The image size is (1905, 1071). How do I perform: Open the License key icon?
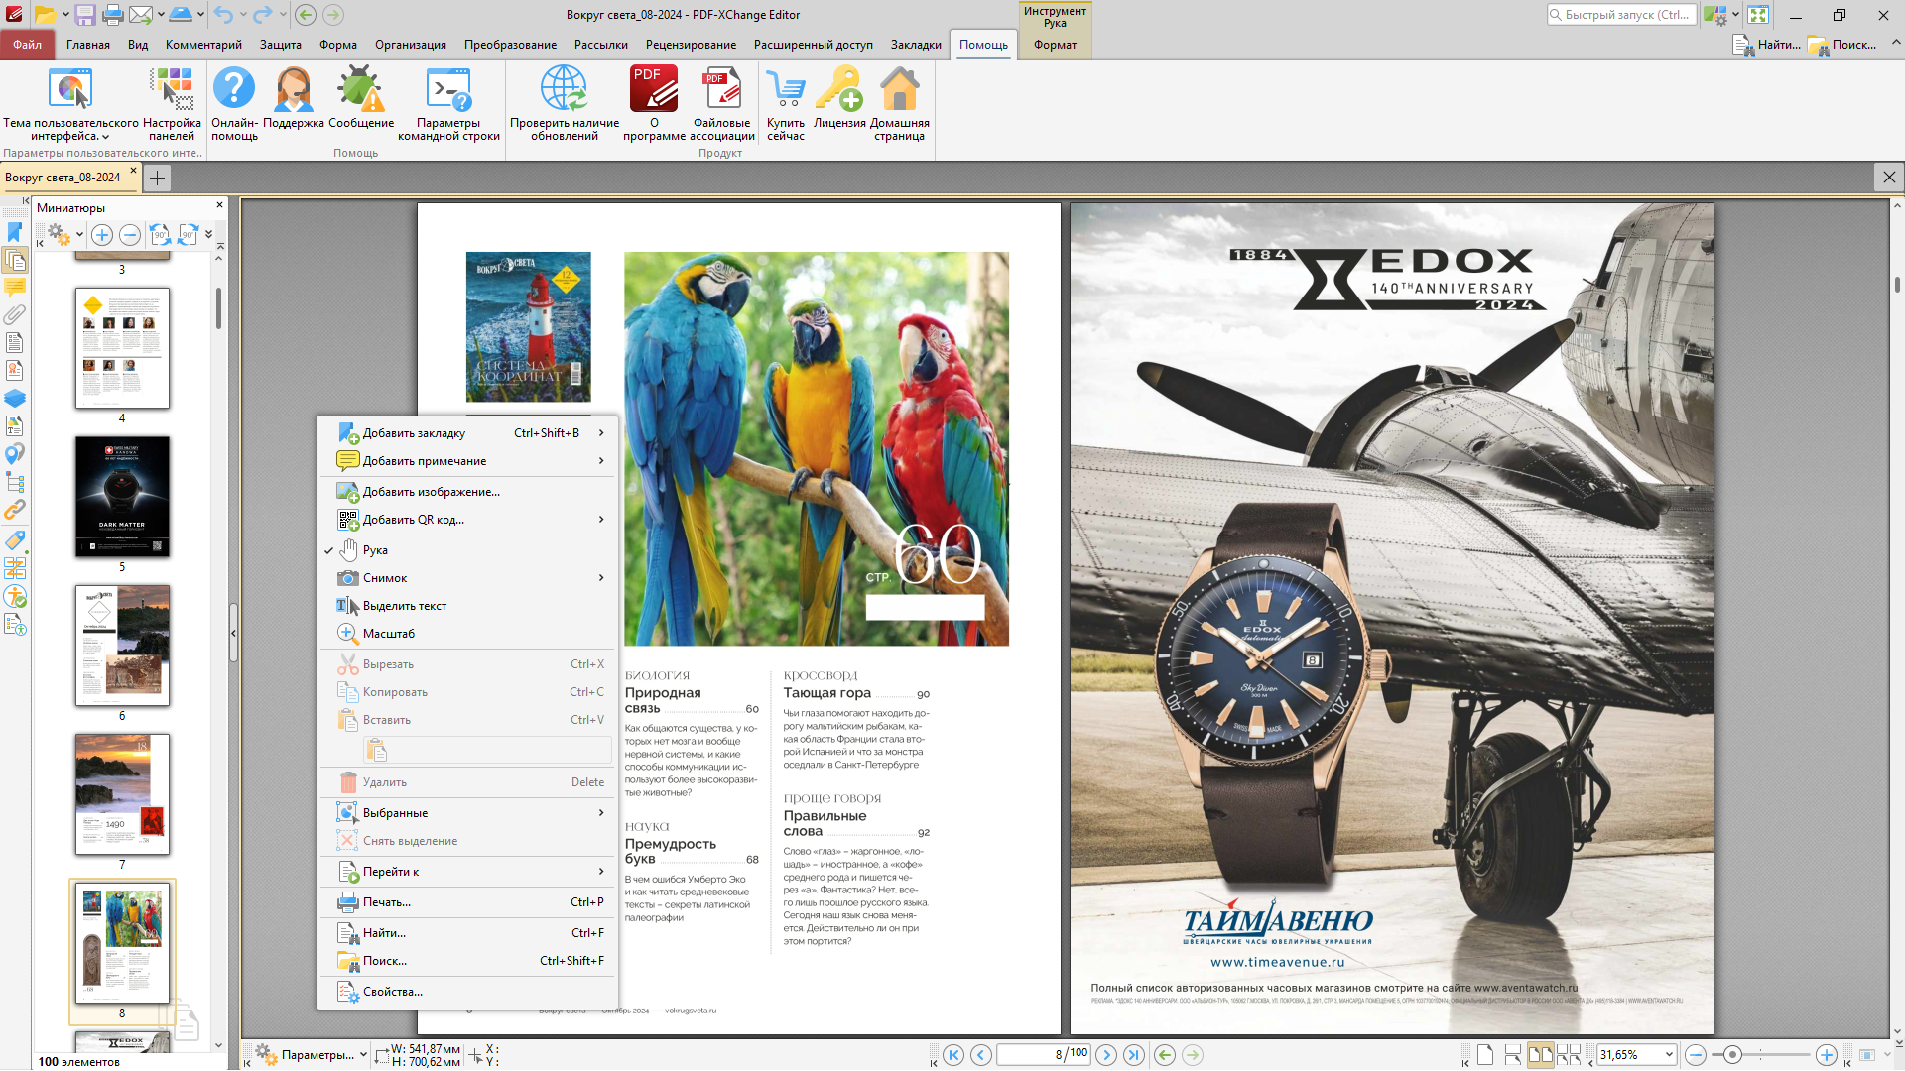[839, 89]
